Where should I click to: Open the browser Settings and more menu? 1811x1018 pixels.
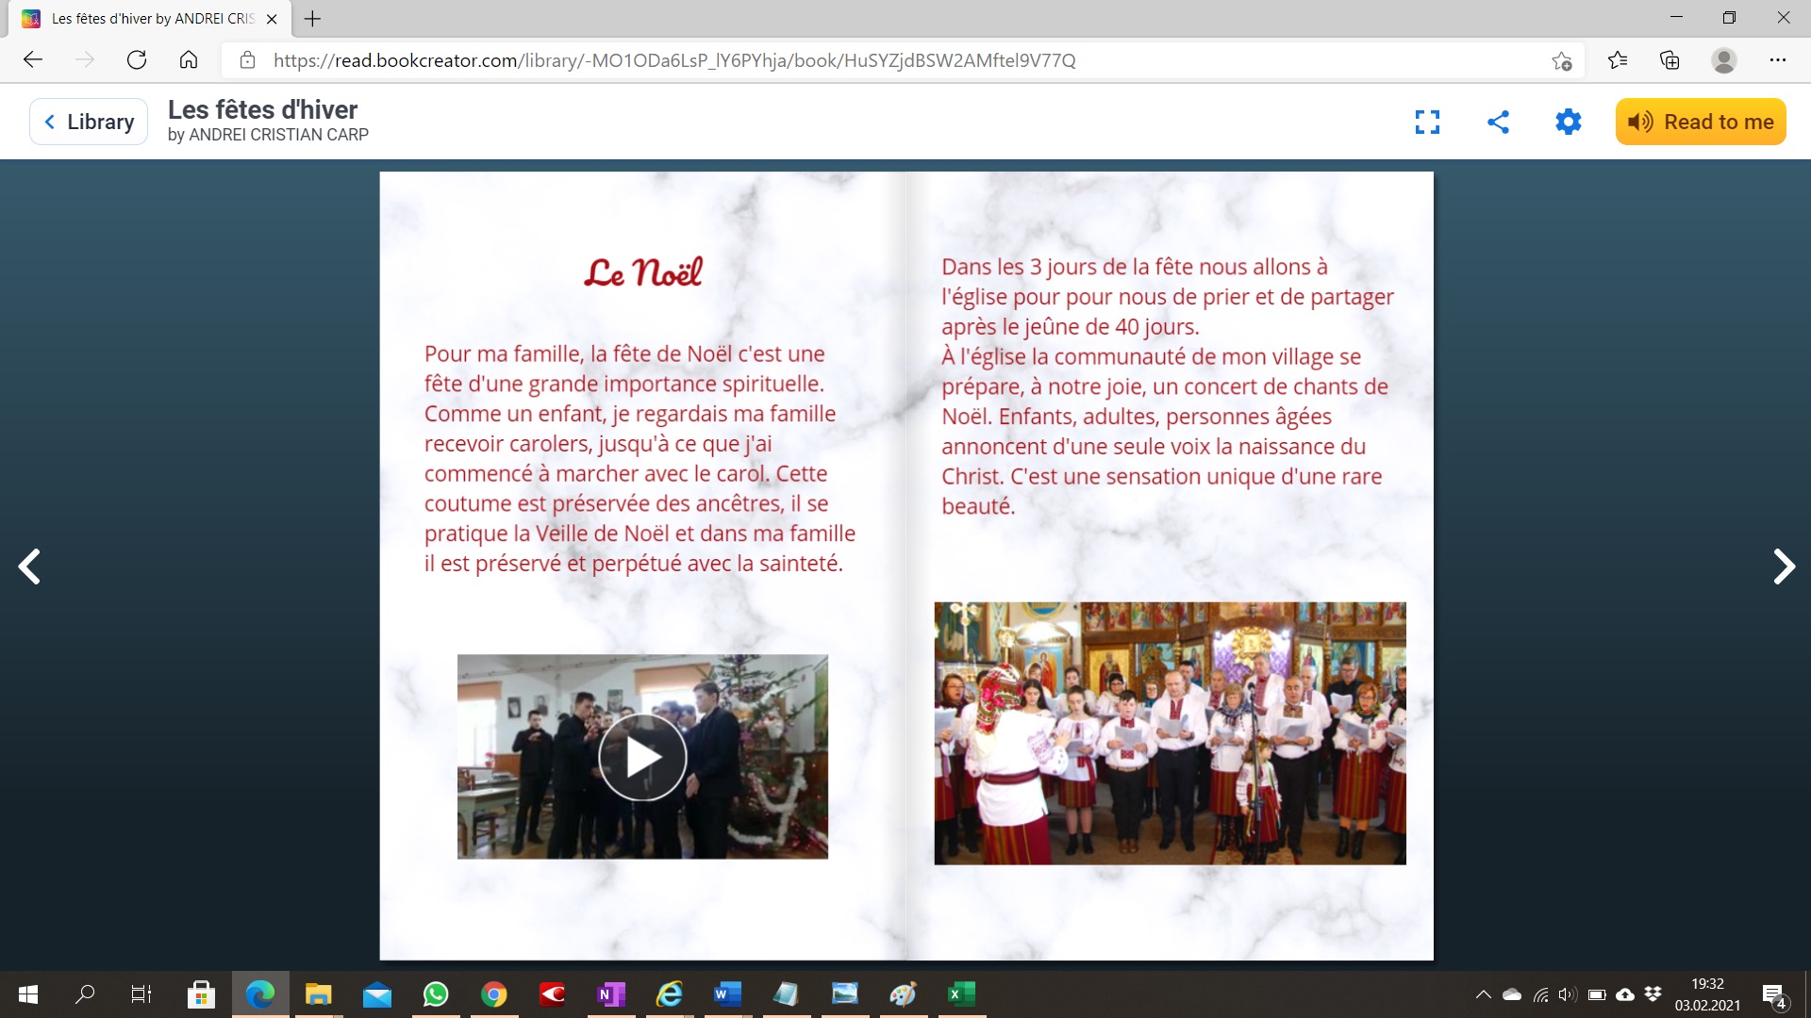1777,60
